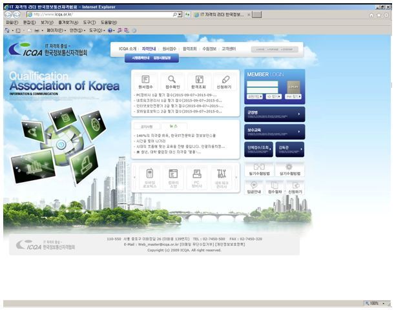Click the 원서접수 document icon in quick menu
This screenshot has height=310, width=394.
145,79
